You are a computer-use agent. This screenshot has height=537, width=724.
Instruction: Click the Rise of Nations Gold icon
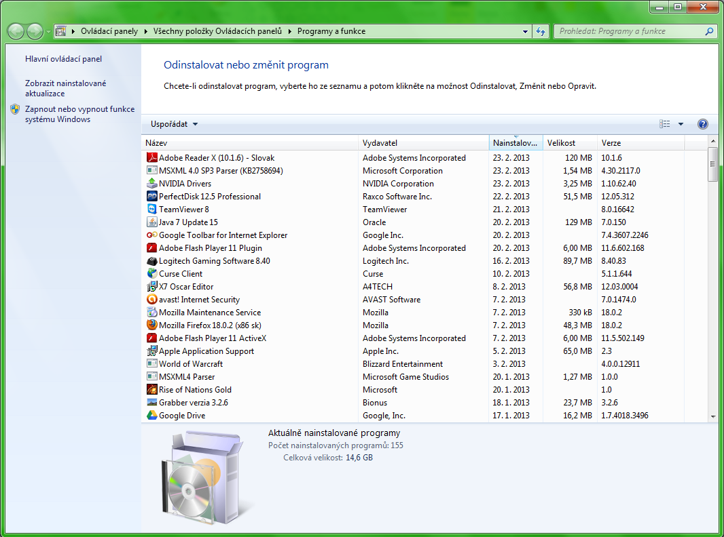[152, 390]
